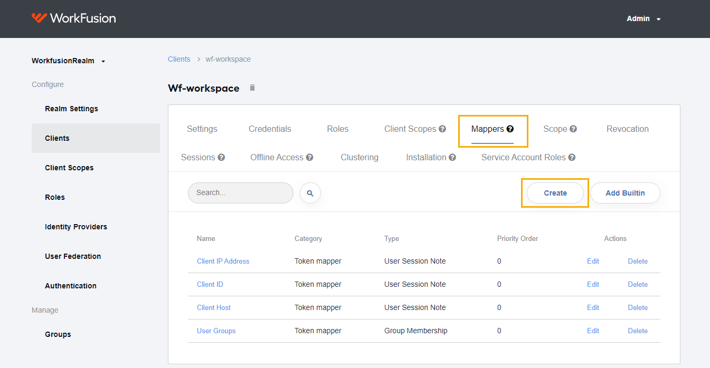Open the Client Host mapper link
Viewport: 710px width, 368px height.
tap(213, 307)
